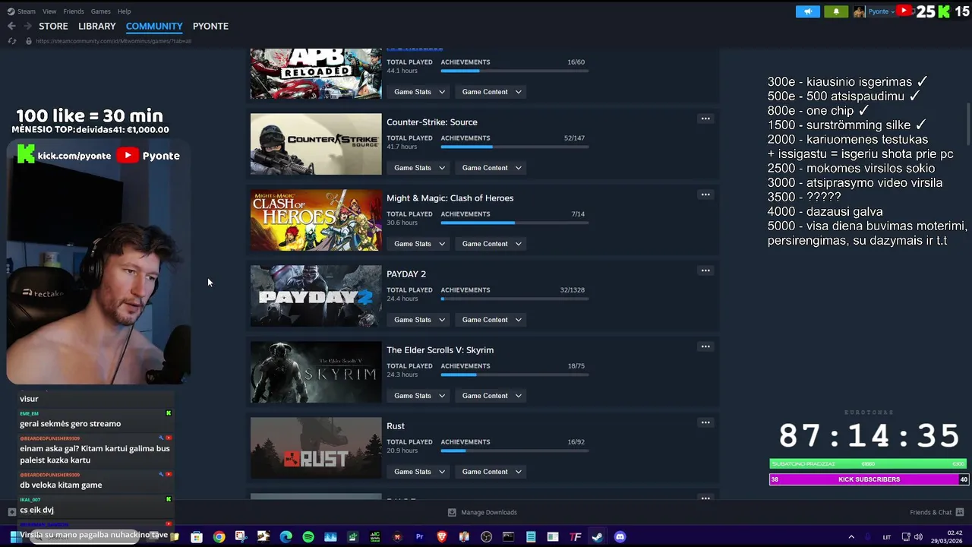This screenshot has width=972, height=547.
Task: Open Brave browser from the taskbar
Action: [x=442, y=537]
